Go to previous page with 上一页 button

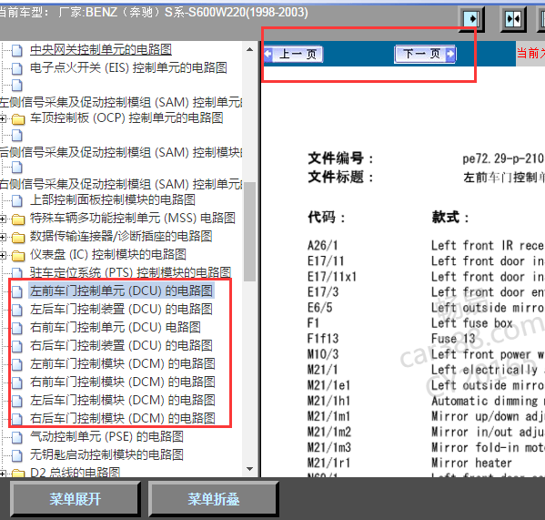[x=293, y=54]
